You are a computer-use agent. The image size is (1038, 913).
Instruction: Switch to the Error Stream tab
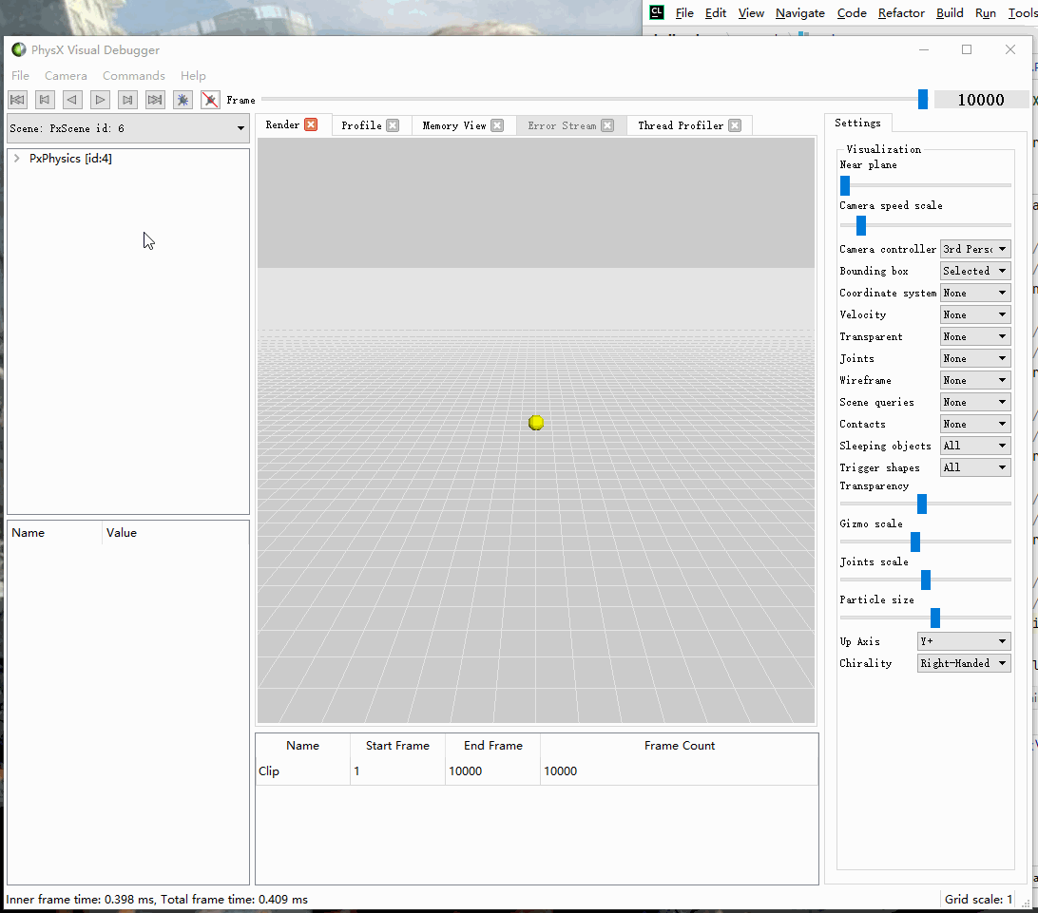pyautogui.click(x=562, y=125)
